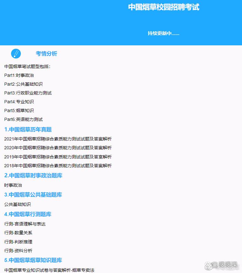The image size is (242, 273).
Task: Select the line Part1:时事政治
Action: pos(19,75)
